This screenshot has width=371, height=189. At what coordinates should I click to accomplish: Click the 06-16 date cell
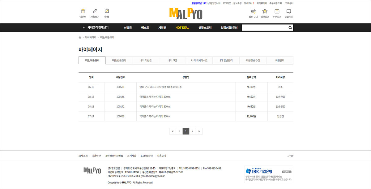(91, 87)
